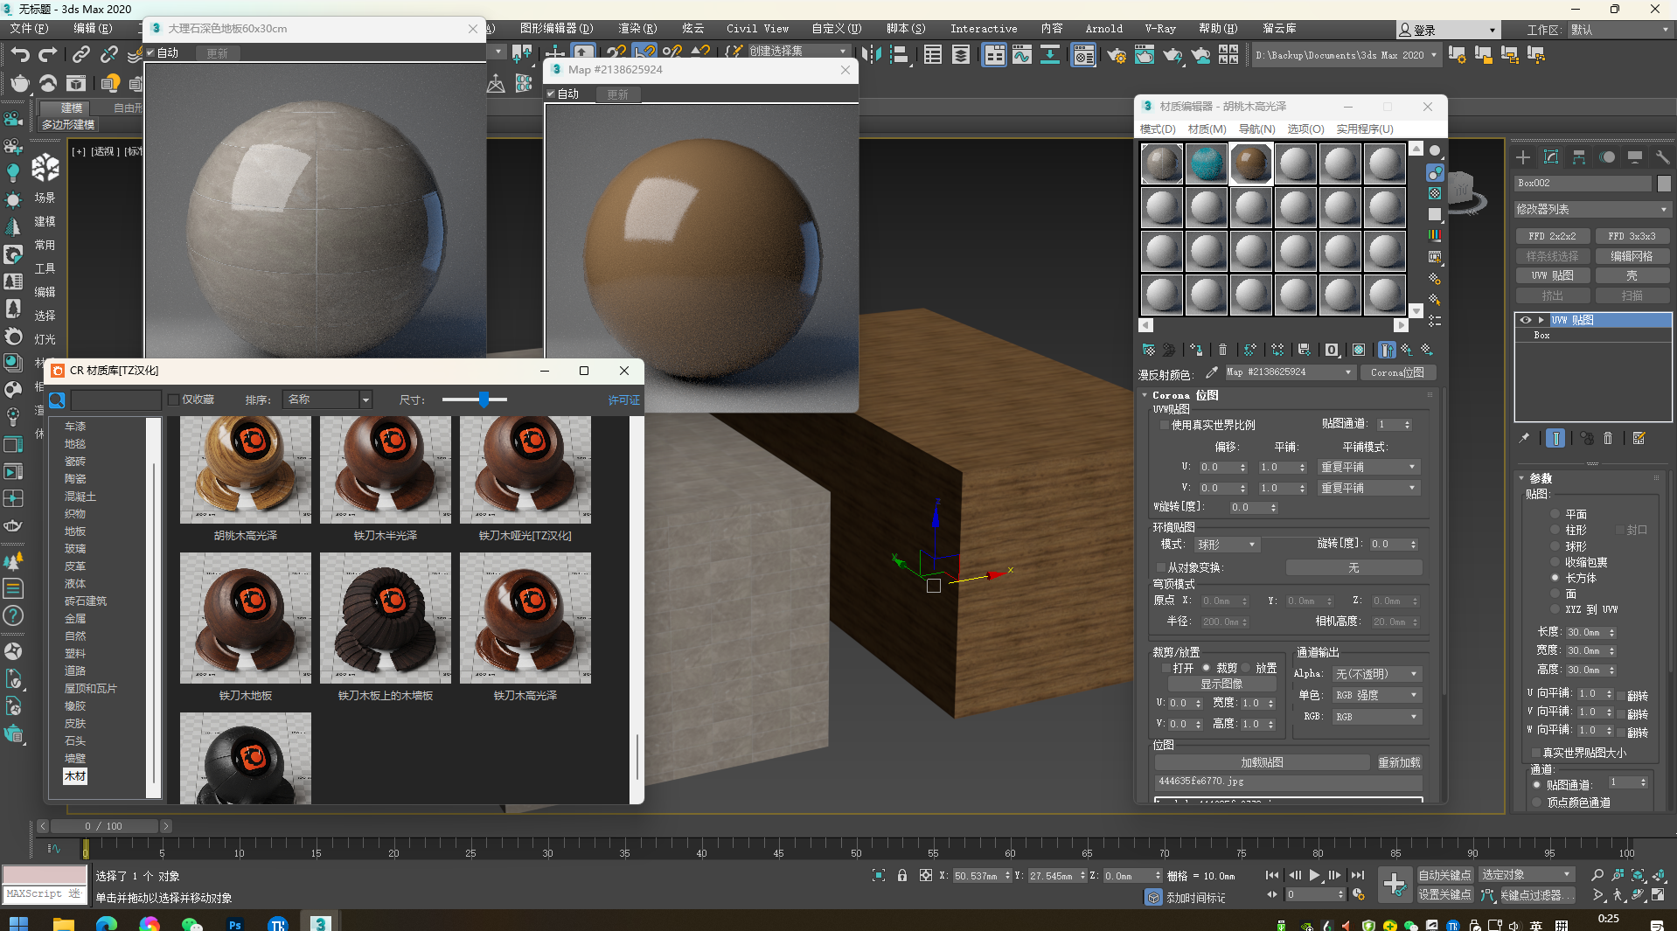
Task: Open 图形编辑器(D) menu
Action: click(557, 29)
